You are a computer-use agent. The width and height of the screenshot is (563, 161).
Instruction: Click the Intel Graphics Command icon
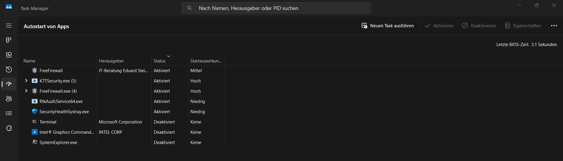tap(35, 132)
